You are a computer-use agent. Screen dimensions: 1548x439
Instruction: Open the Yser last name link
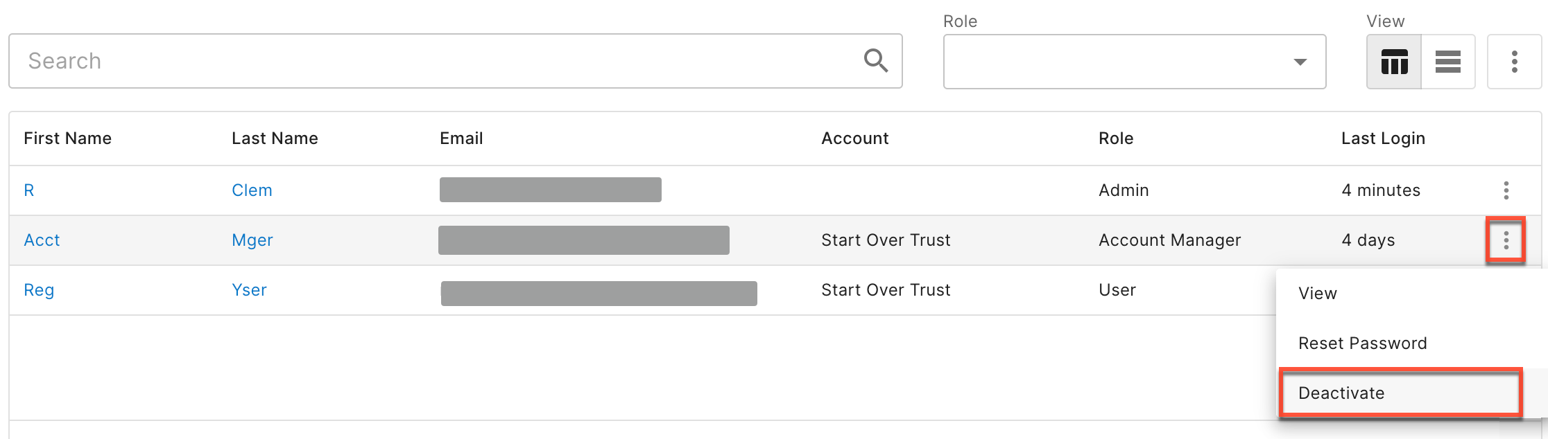(249, 290)
